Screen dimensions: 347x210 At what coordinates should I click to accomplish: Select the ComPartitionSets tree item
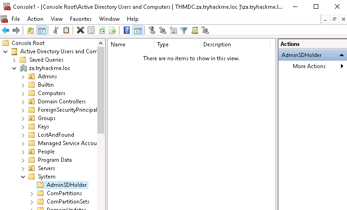[68, 202]
